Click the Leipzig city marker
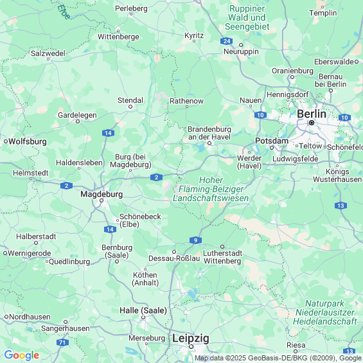 (191, 346)
